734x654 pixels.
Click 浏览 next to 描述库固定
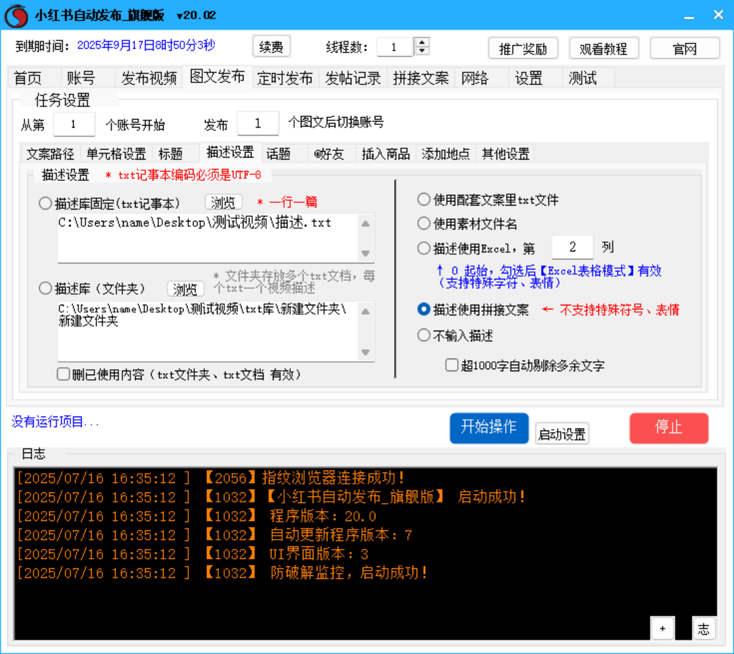[224, 202]
